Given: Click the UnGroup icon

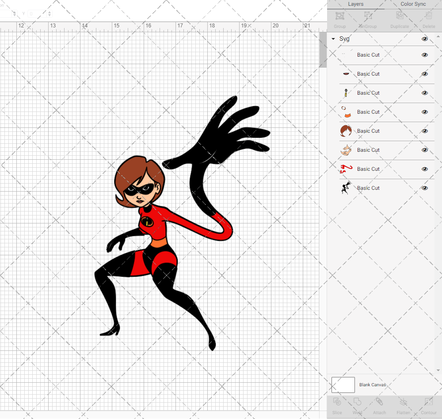Looking at the screenshot, I should point(368,16).
